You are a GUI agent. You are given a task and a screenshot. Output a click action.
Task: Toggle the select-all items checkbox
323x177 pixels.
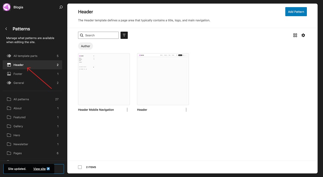click(x=80, y=167)
